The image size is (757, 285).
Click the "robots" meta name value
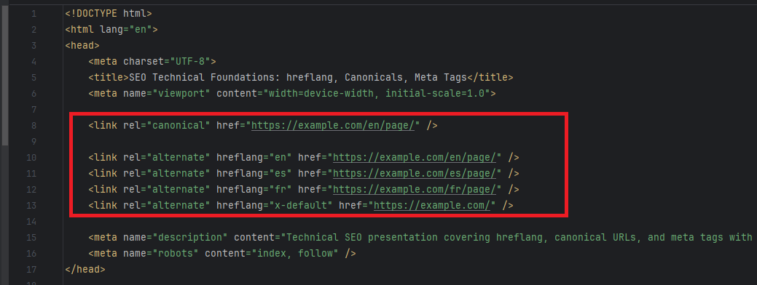[x=176, y=253]
